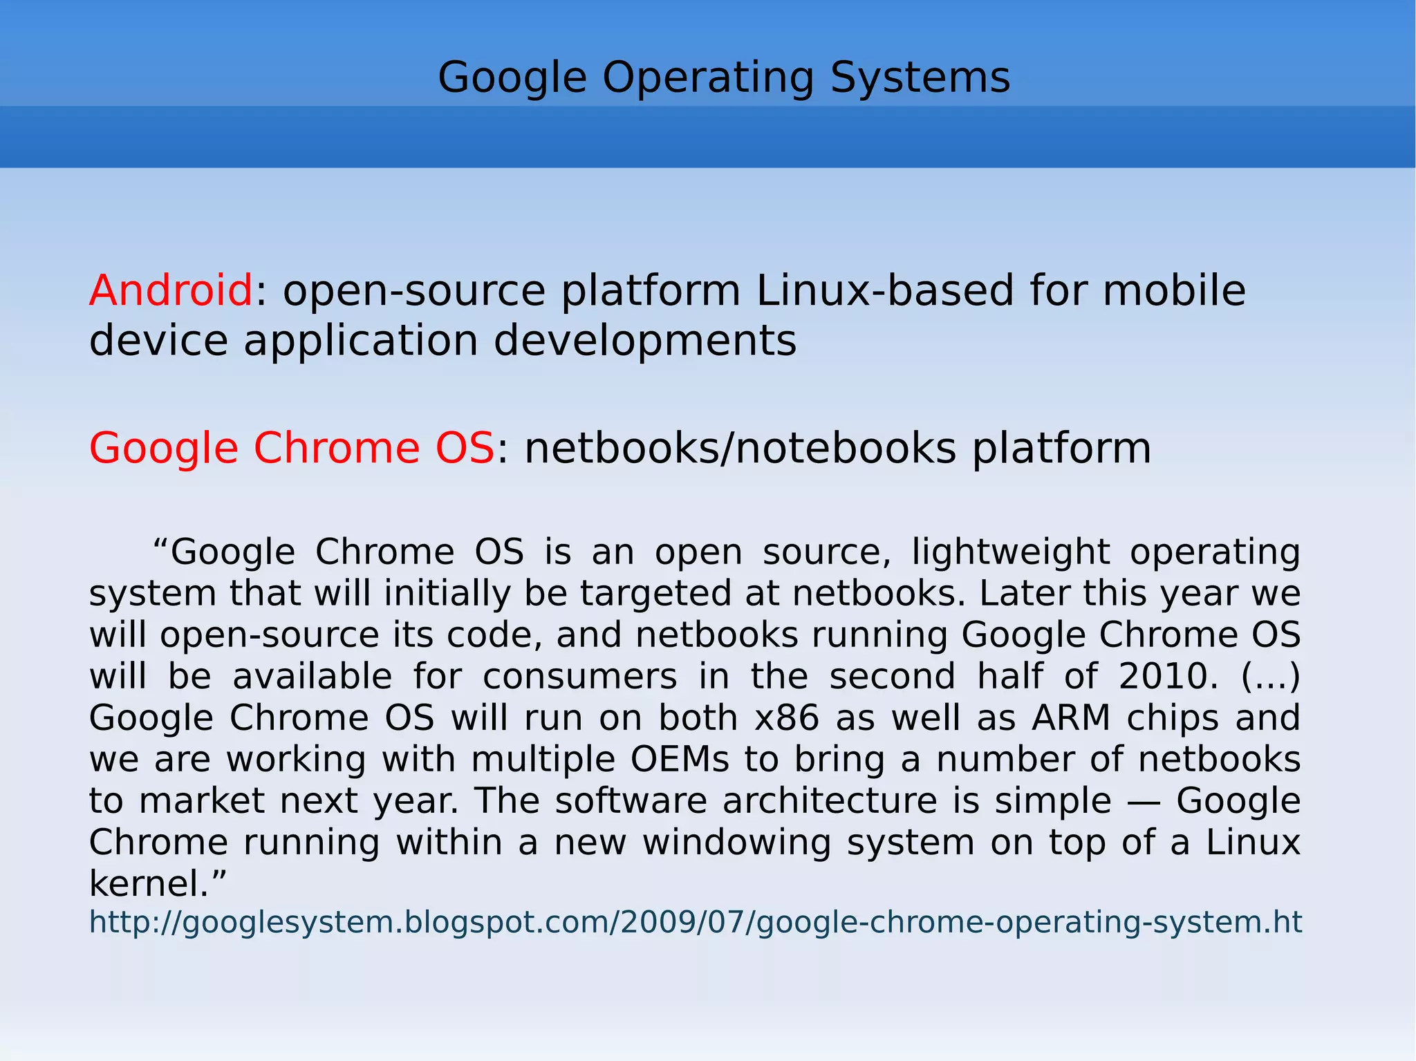Click the ellipsis (...) in the quote
The image size is (1416, 1061).
coord(1271,677)
